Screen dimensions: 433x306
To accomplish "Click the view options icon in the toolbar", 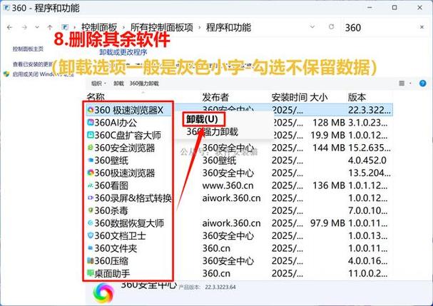I will click(402, 83).
